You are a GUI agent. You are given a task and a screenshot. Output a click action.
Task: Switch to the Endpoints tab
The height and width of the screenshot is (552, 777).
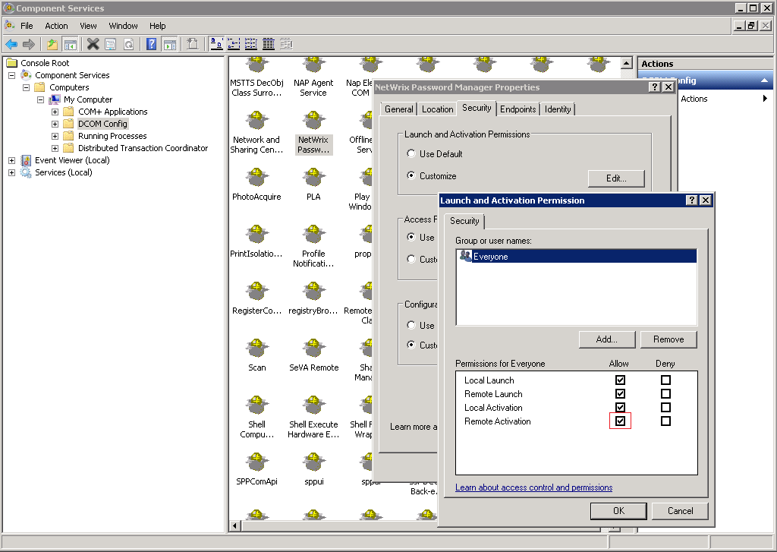tap(517, 109)
